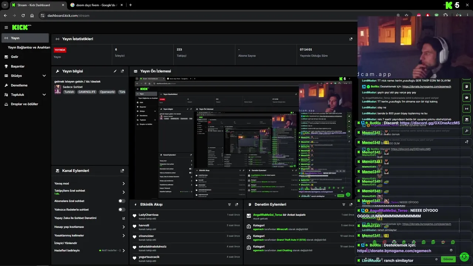Viewport: 473px width, 266px height.
Task: Click the Just Chatting category change entry
Action: click(300, 248)
